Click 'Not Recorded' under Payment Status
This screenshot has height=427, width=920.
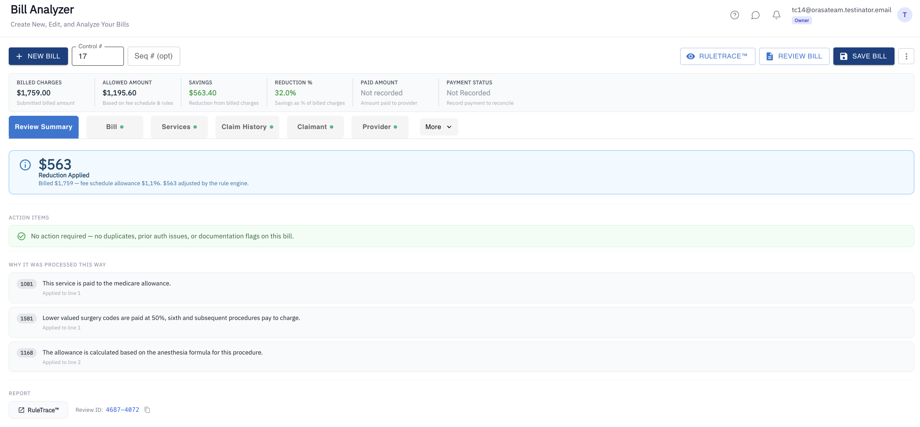pyautogui.click(x=468, y=93)
